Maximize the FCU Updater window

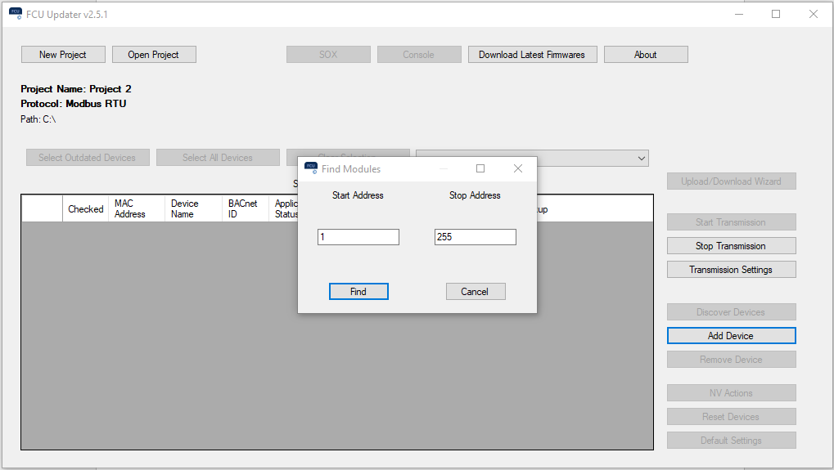776,14
